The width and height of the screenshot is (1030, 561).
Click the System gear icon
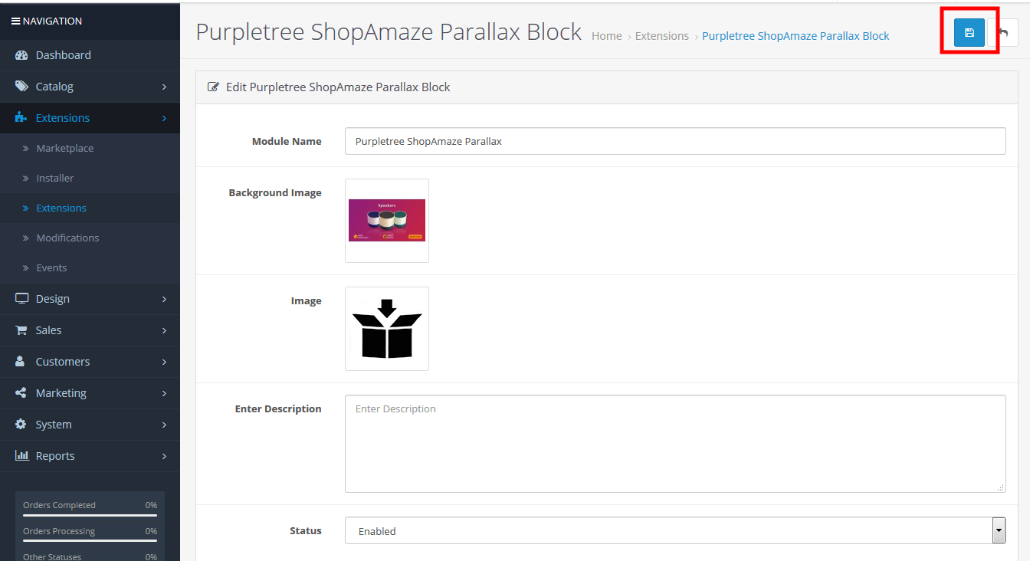pyautogui.click(x=21, y=425)
